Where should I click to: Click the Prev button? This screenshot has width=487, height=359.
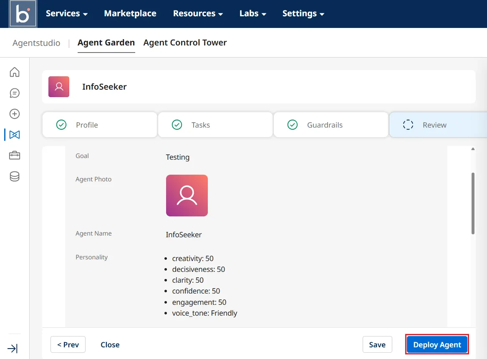(x=68, y=345)
